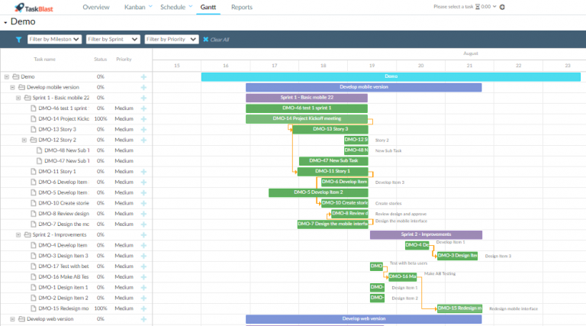Click plus icon on Sprint 1 row
Image resolution: width=586 pixels, height=326 pixels.
[x=143, y=98]
